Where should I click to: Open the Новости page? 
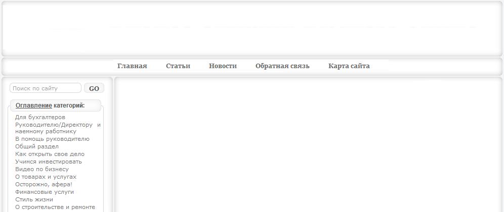point(223,66)
